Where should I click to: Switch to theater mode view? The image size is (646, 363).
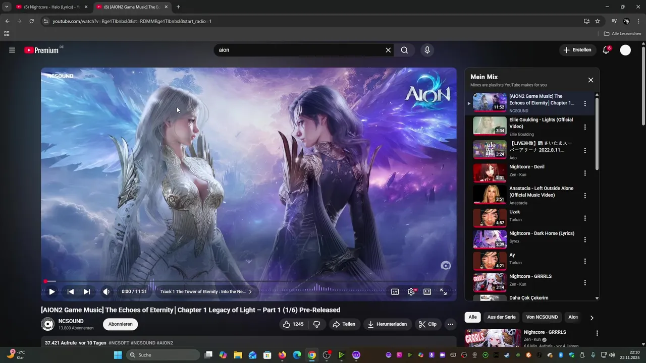(427, 291)
